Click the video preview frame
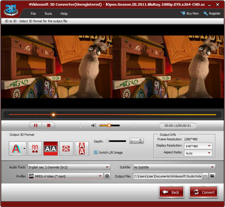The height and width of the screenshot is (207, 225). (x=112, y=67)
